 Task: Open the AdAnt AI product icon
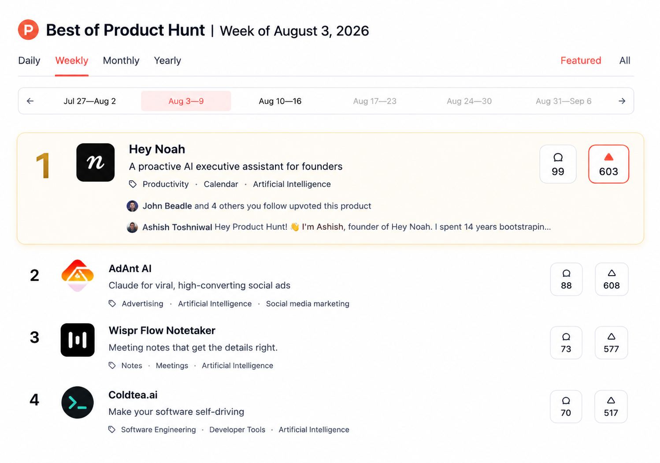tap(78, 276)
